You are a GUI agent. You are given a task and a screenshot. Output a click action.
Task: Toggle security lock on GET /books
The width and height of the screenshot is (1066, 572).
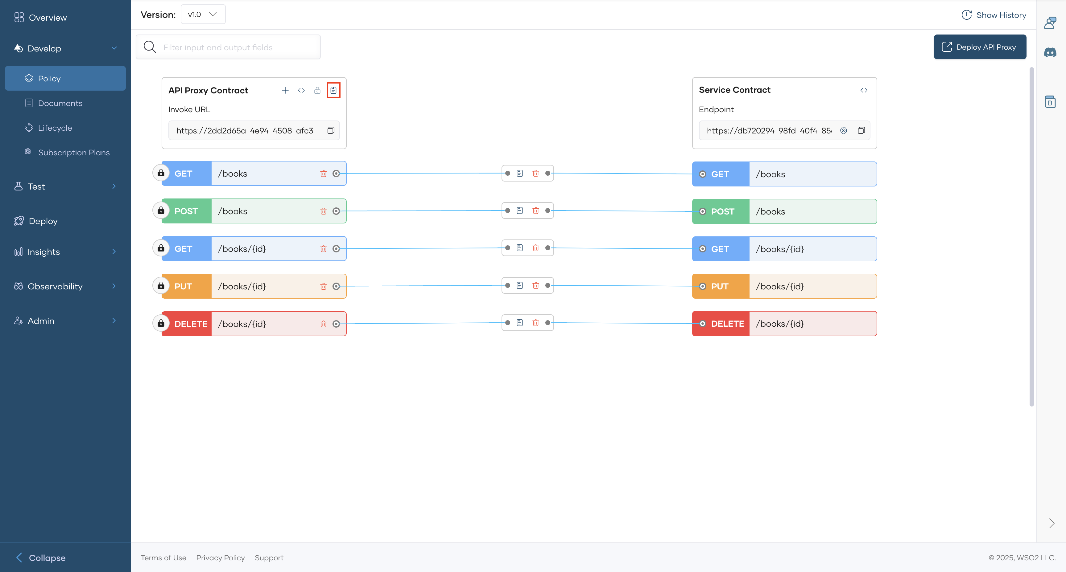[161, 173]
